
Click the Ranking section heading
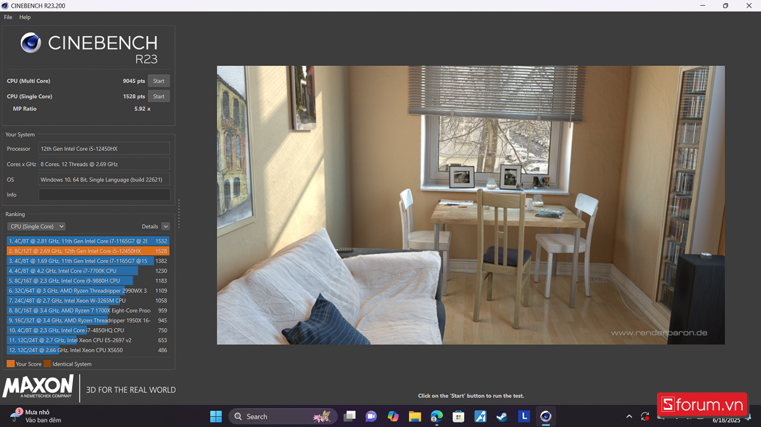(15, 214)
